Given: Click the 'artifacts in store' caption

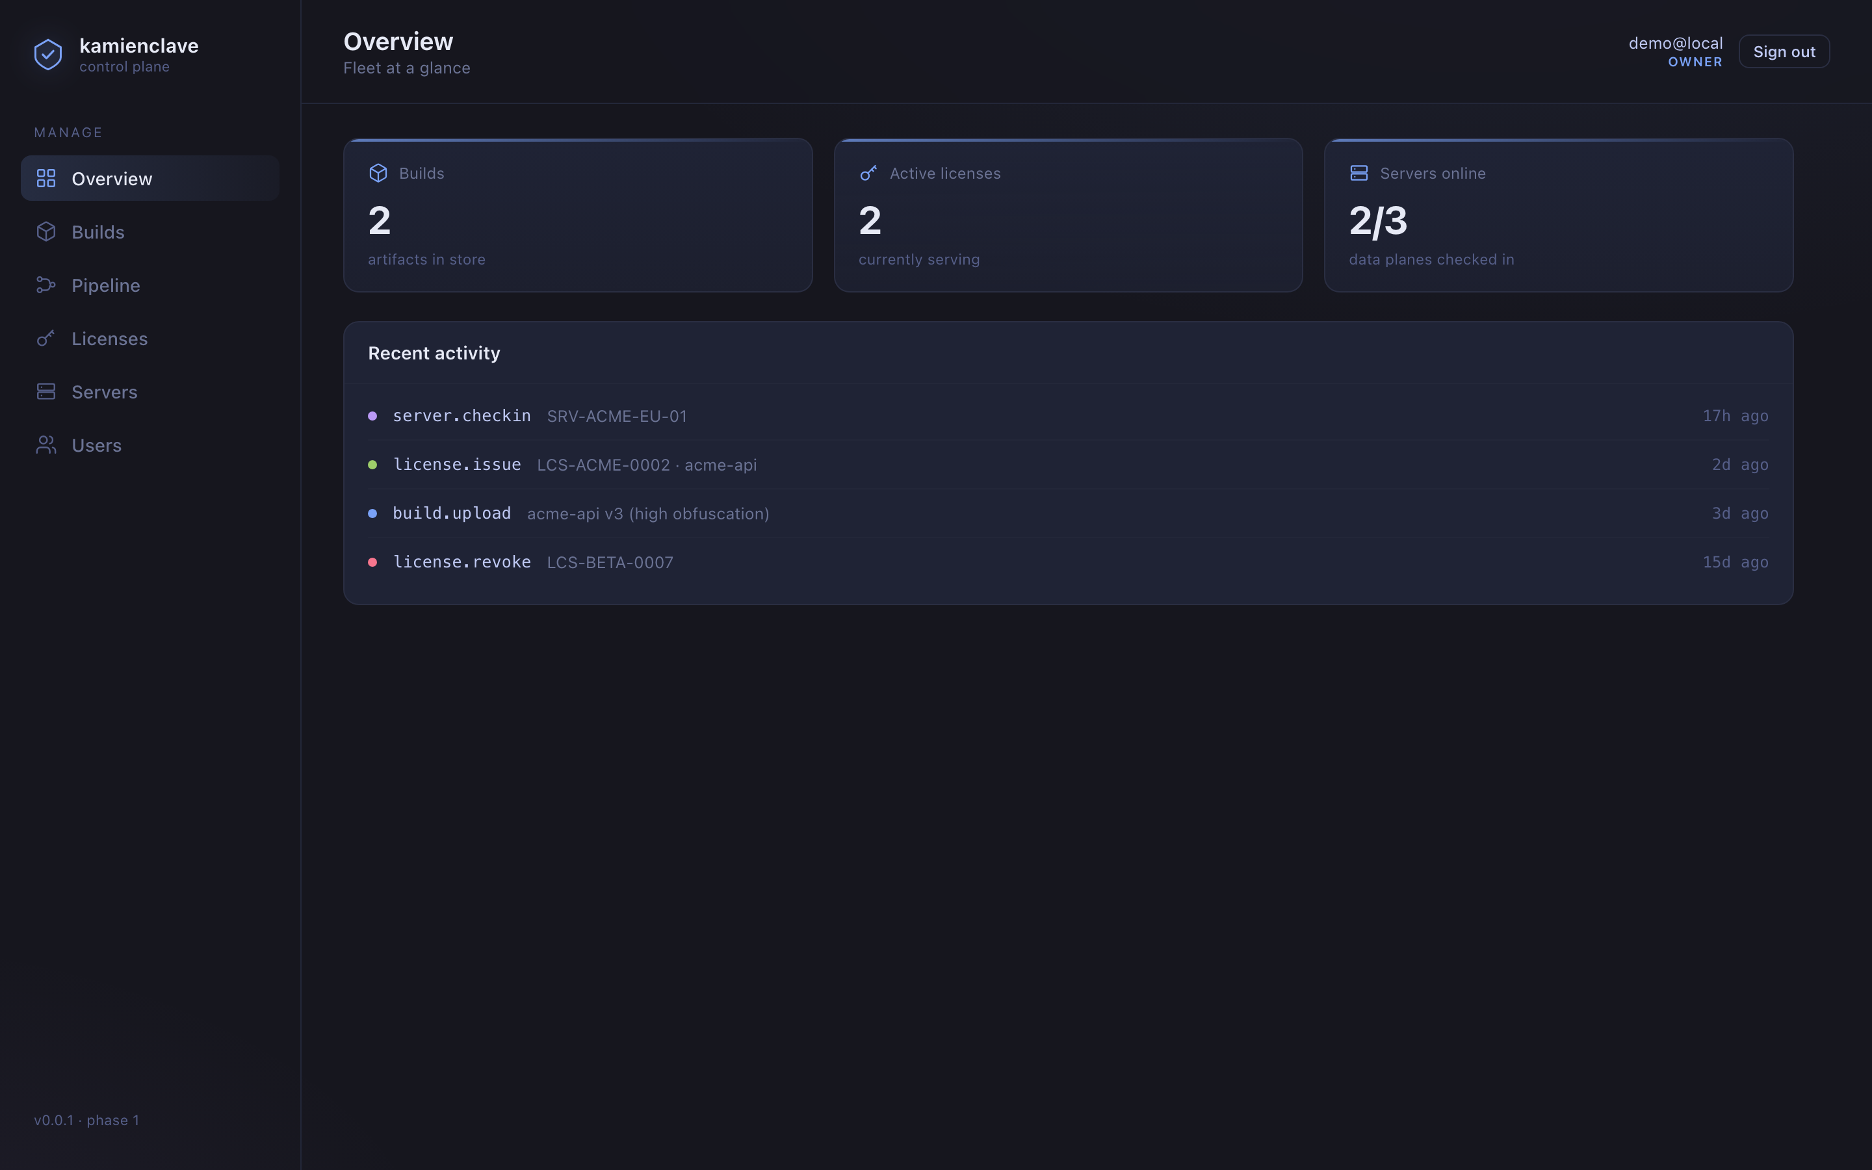Looking at the screenshot, I should [x=427, y=259].
